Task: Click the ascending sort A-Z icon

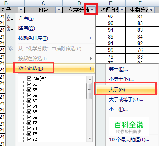Action: click(x=10, y=18)
